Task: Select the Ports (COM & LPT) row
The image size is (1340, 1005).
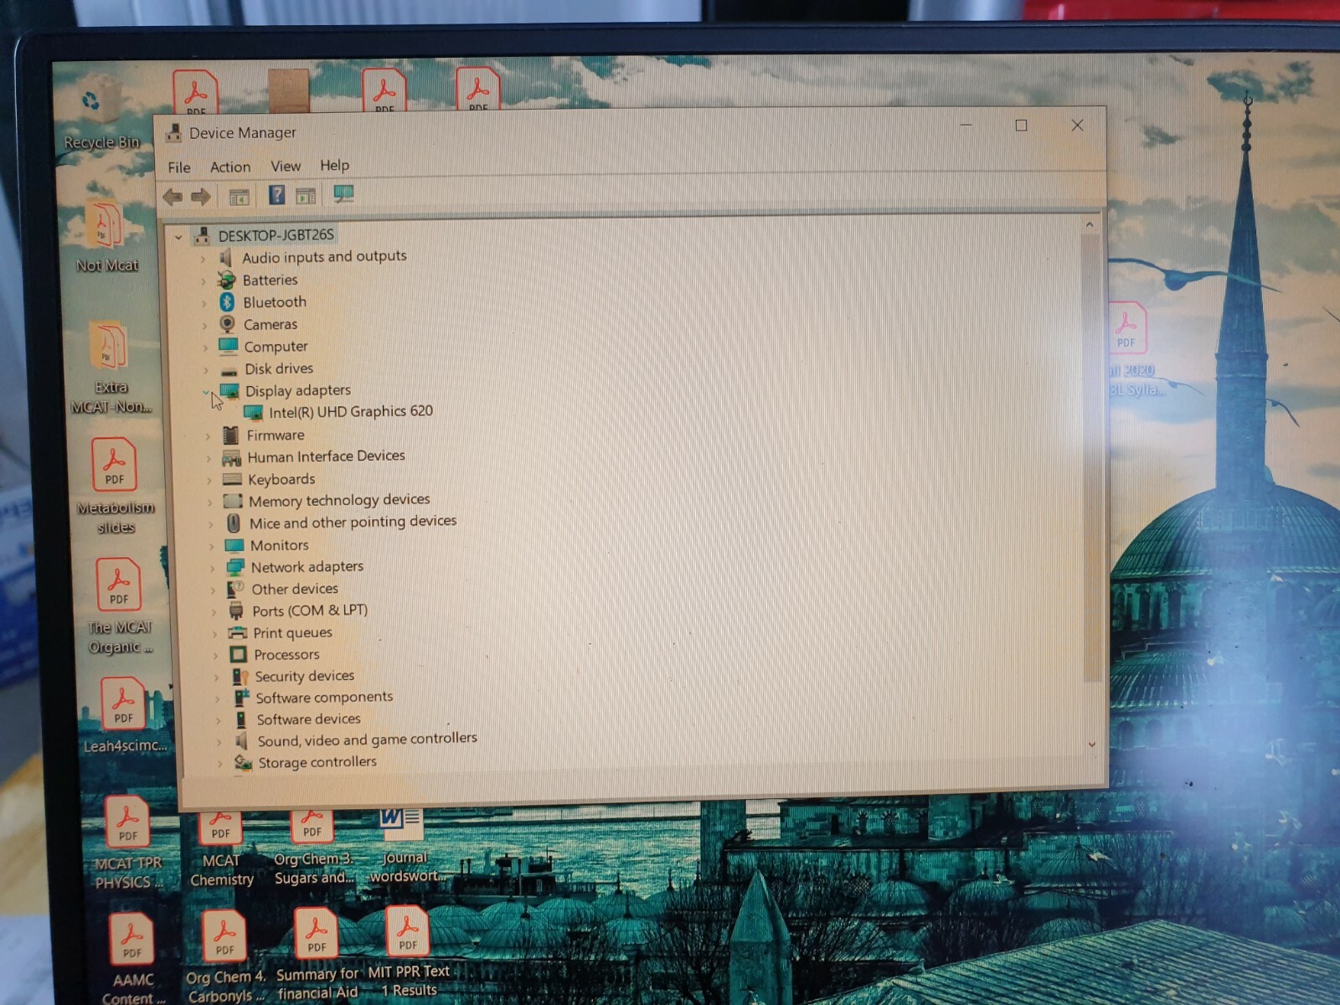Action: (x=309, y=611)
